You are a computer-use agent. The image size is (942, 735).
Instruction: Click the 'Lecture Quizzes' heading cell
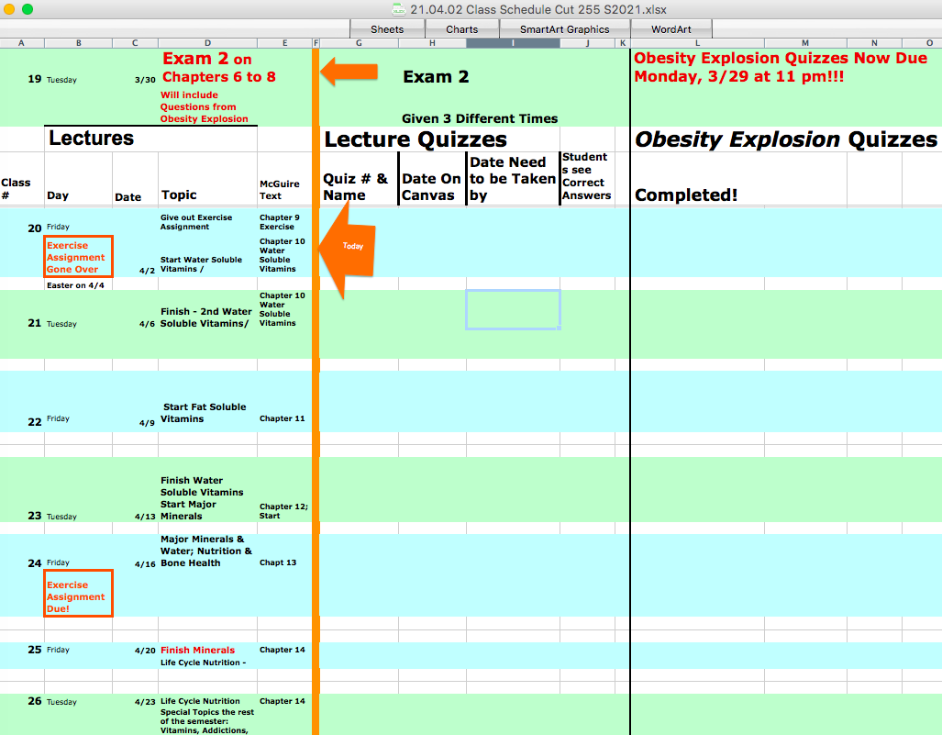click(x=416, y=139)
